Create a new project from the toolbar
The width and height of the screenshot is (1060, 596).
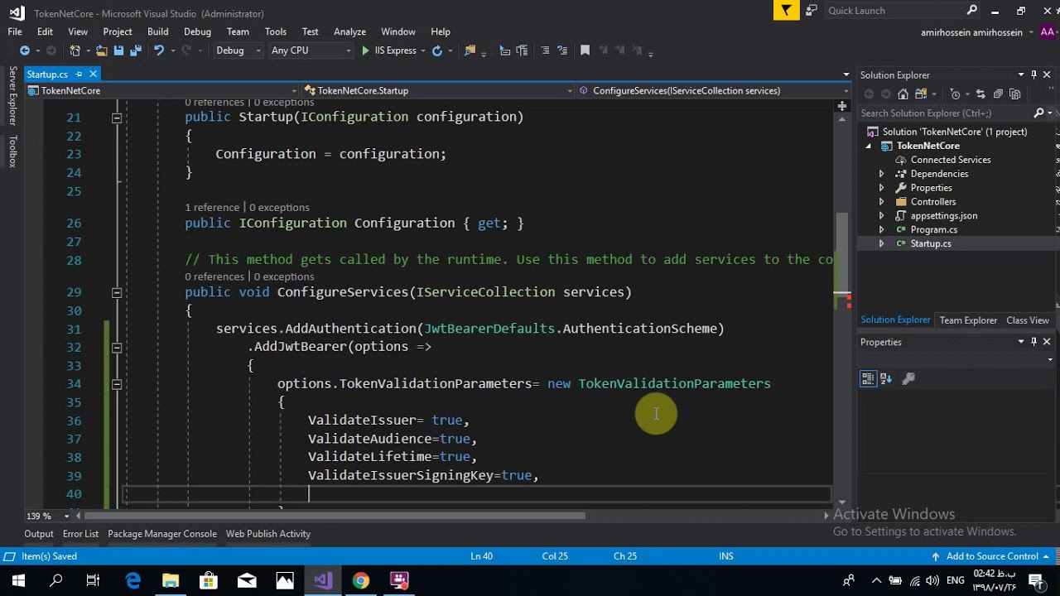click(75, 50)
